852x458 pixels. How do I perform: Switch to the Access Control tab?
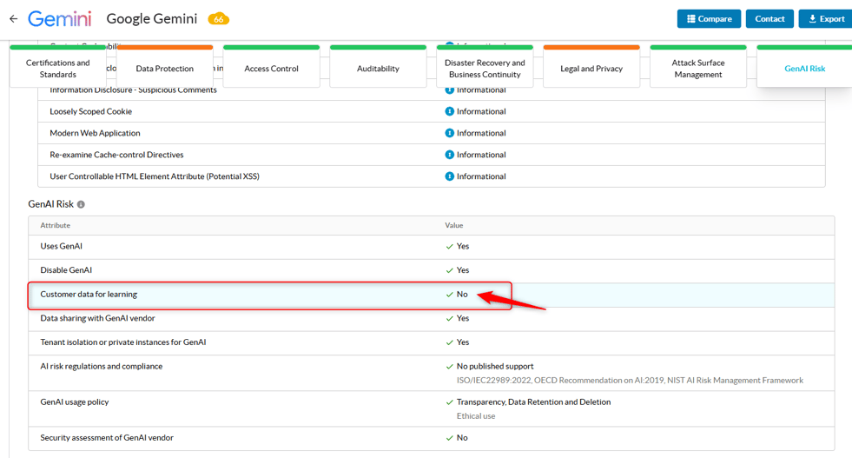(x=271, y=66)
